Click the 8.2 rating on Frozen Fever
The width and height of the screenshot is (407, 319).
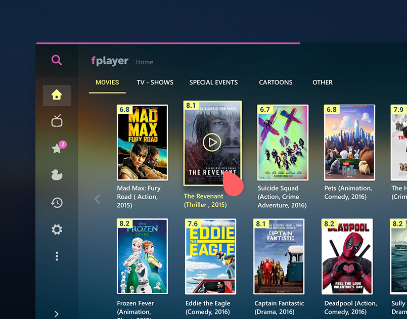tap(124, 223)
